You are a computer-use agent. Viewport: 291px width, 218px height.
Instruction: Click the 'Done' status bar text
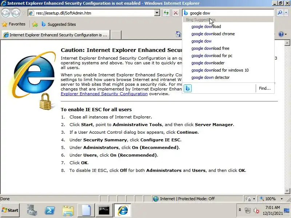pos(5,199)
